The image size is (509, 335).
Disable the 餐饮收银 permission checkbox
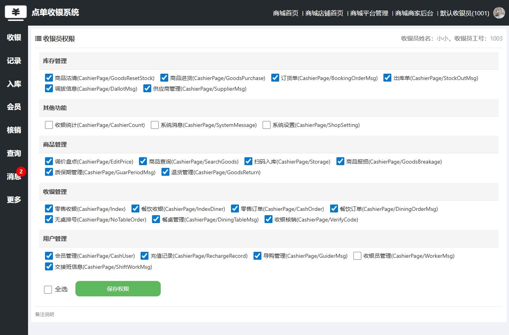[135, 208]
